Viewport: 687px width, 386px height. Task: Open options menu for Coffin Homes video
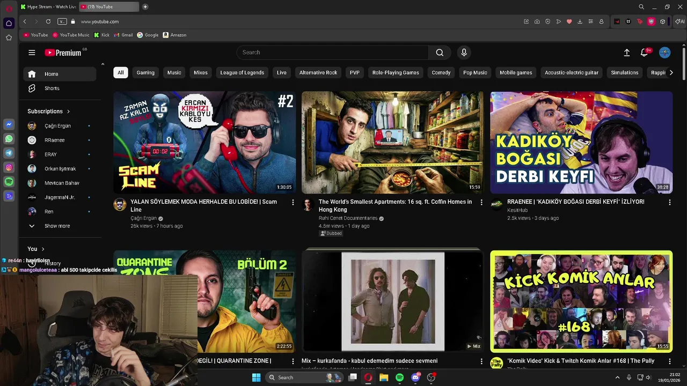tap(481, 202)
